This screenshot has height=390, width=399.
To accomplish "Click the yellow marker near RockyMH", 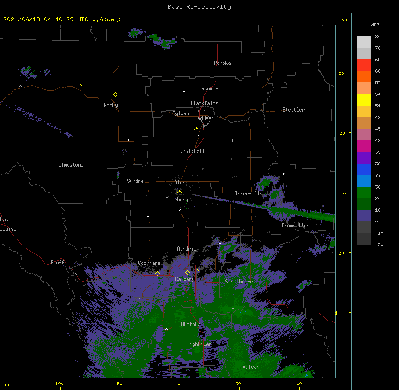I will (115, 94).
